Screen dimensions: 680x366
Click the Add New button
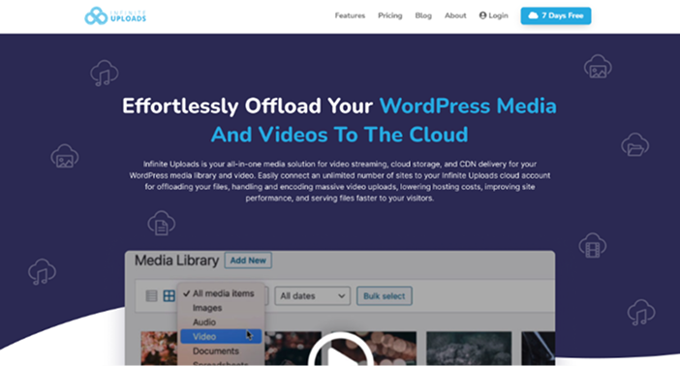(x=248, y=260)
